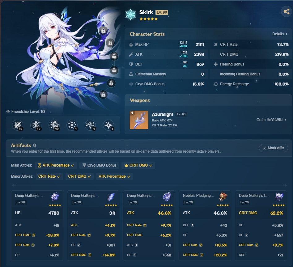Open the first Deep Gallery's artifact card title
Image resolution: width=293 pixels, height=267 pixels.
click(x=29, y=196)
